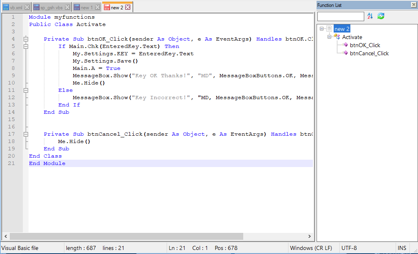The height and width of the screenshot is (254, 418).
Task: Click line number 1 in the margin
Action: [x=13, y=17]
